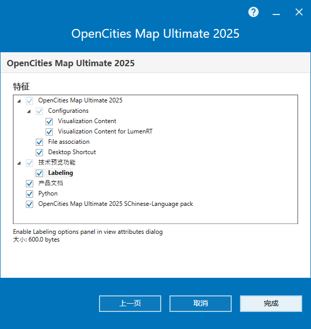Click the 完成 button

click(271, 304)
